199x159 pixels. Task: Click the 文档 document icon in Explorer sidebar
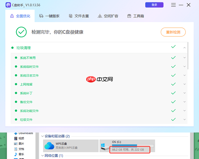16,149
